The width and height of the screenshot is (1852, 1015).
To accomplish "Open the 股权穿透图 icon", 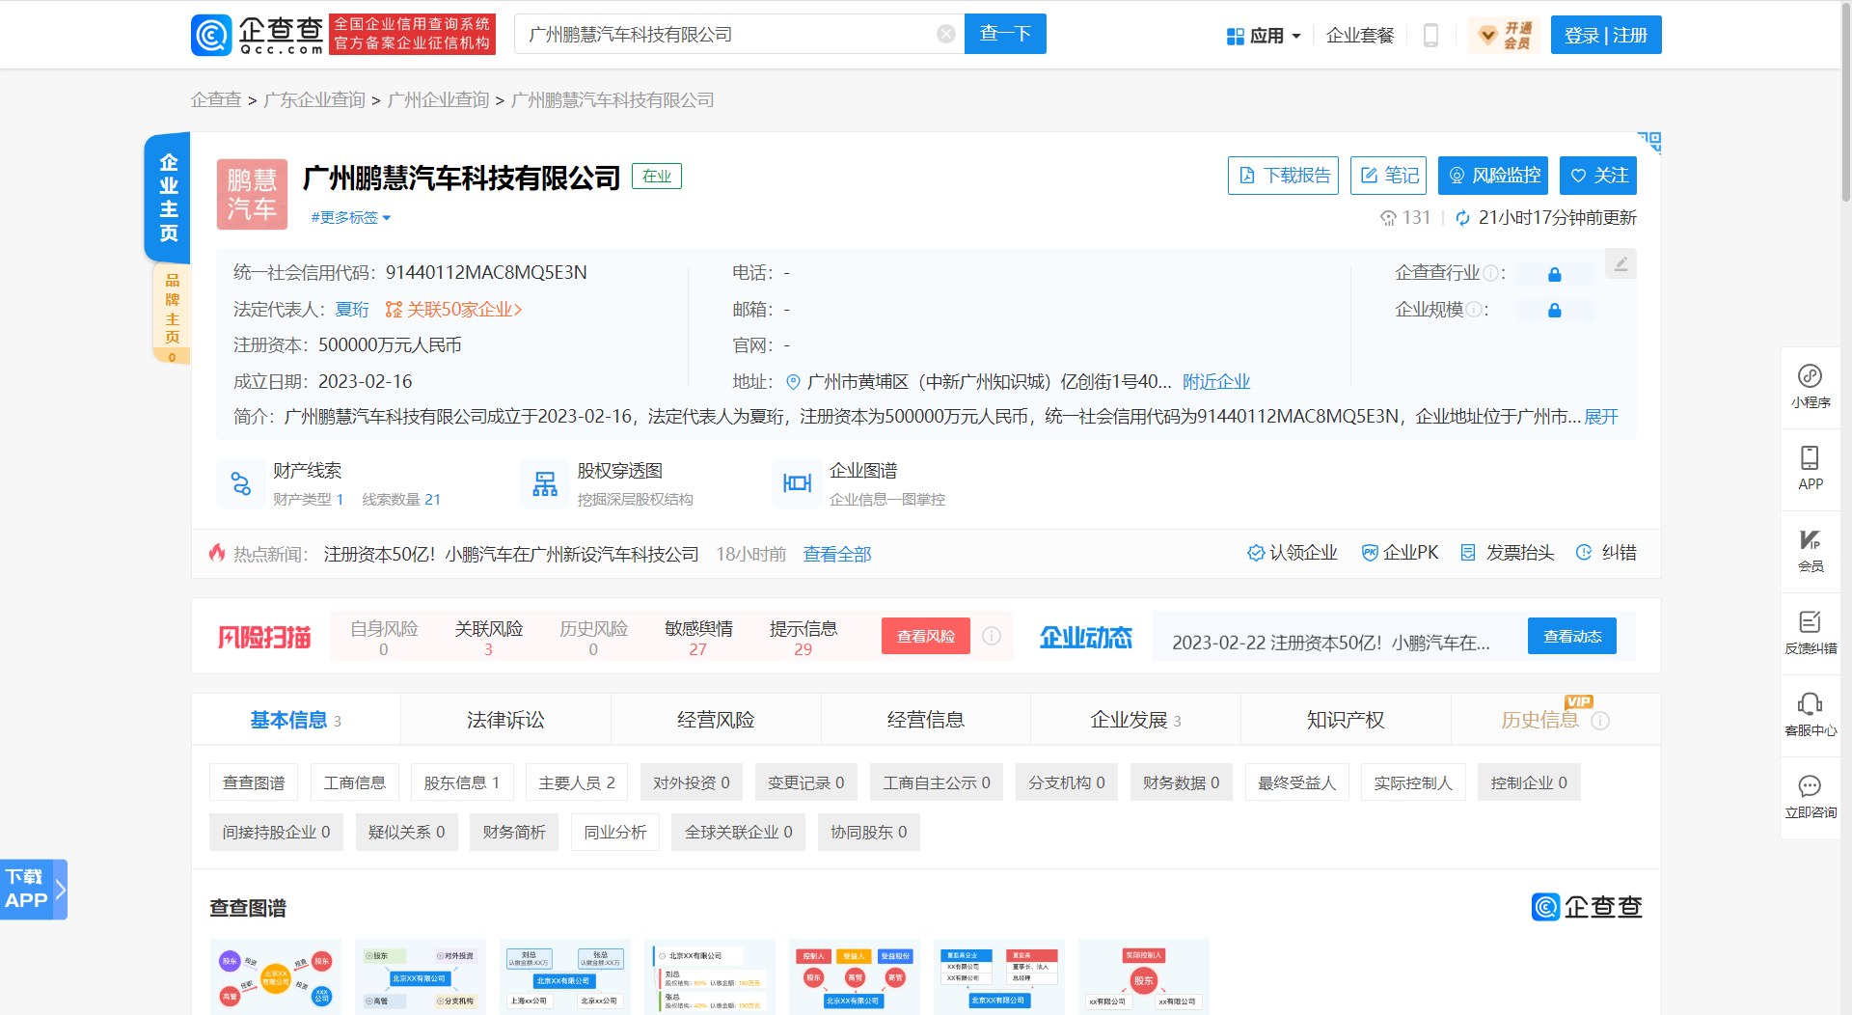I will click(x=545, y=483).
